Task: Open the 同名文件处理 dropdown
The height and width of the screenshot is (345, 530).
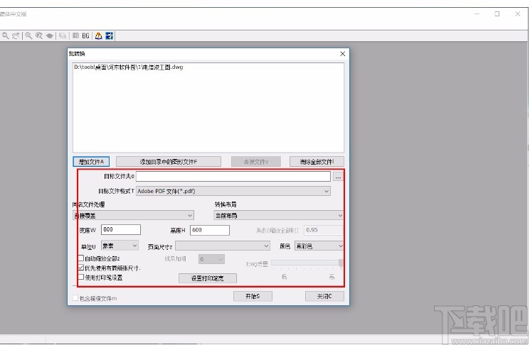Action: (x=133, y=215)
